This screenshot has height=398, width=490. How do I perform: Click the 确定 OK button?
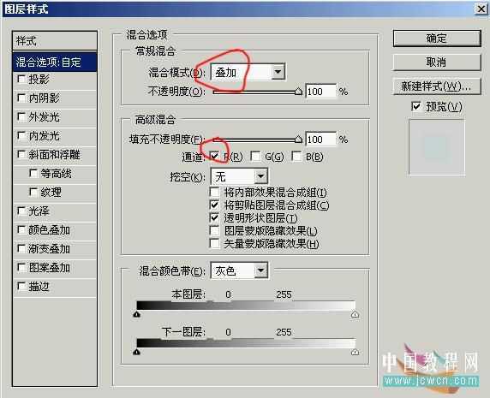437,39
